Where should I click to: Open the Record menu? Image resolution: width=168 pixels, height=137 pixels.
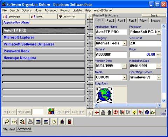click(65, 10)
